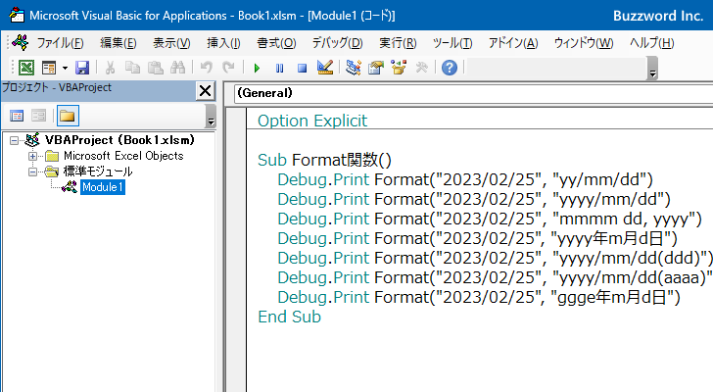713x392 pixels.
Task: Open the 実行(R) menu
Action: [x=398, y=43]
